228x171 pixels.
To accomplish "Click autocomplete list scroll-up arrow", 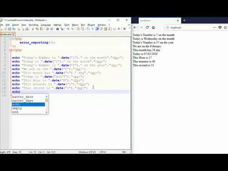I will [47, 96].
